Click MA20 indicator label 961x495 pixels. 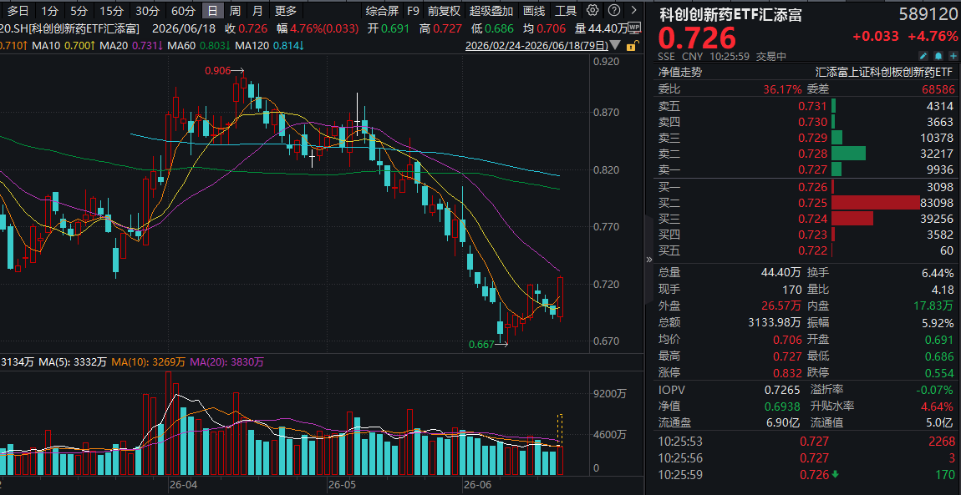coord(115,46)
